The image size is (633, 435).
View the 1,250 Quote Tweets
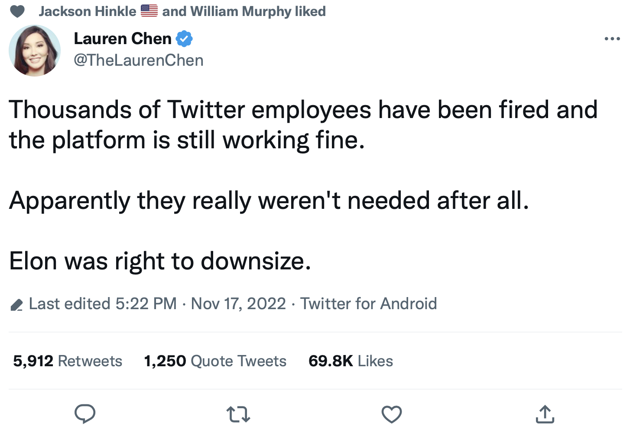pos(215,361)
